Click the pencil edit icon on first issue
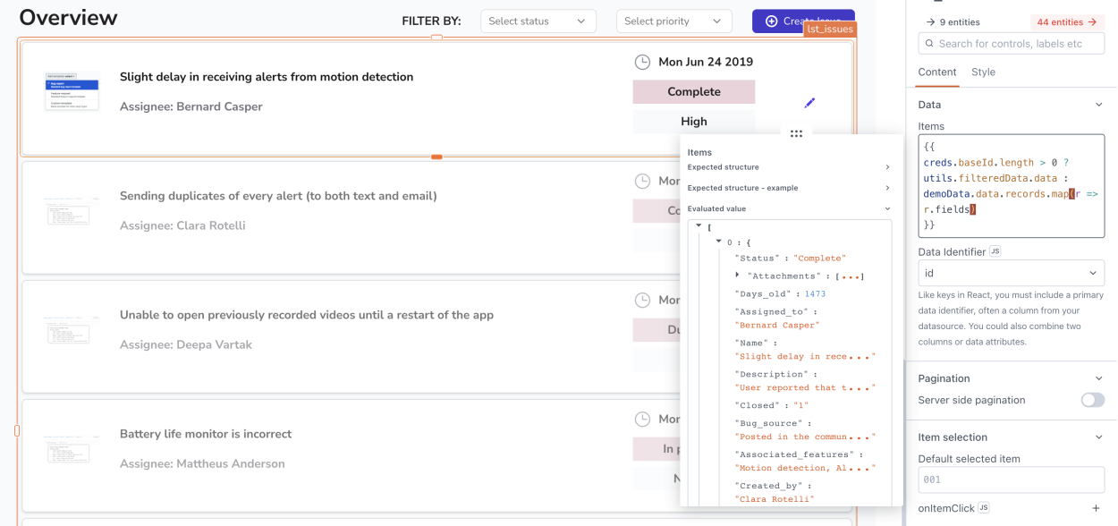The image size is (1118, 526). click(x=809, y=103)
